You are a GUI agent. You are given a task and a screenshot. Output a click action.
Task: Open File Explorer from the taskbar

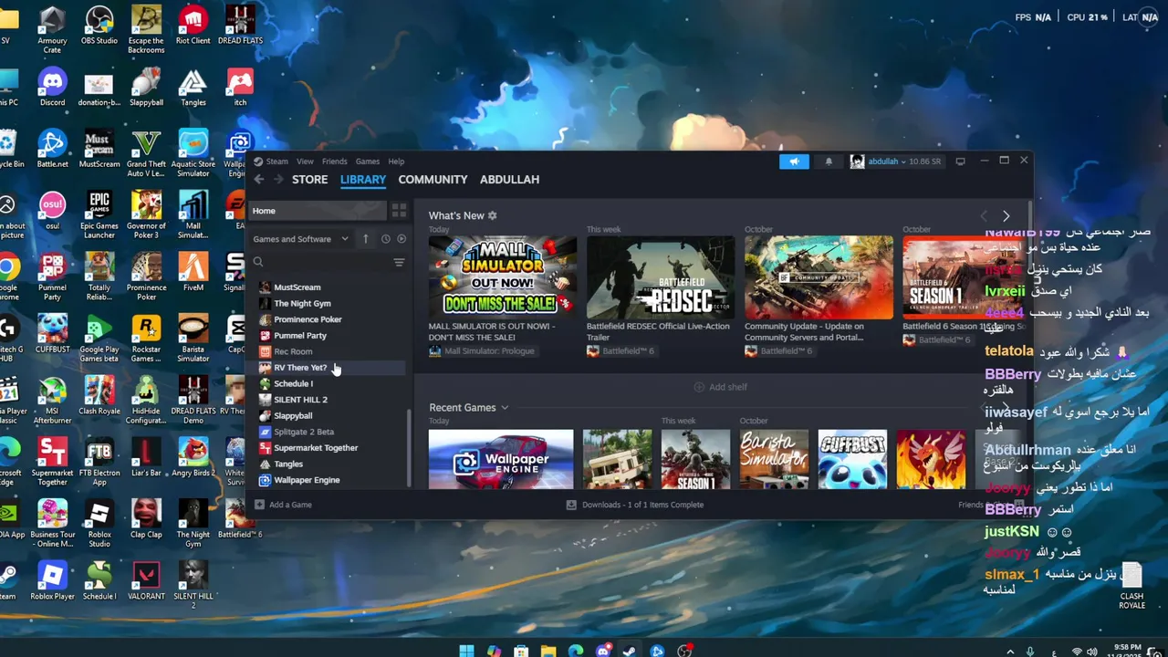(x=547, y=651)
